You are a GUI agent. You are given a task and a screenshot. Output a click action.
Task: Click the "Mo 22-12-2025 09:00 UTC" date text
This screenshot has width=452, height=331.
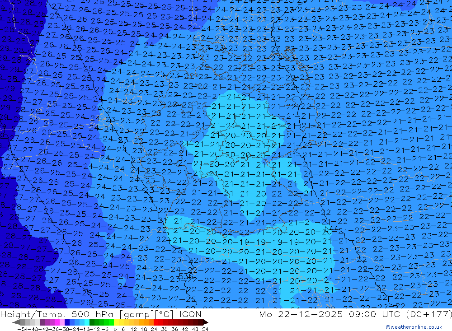[x=330, y=314]
